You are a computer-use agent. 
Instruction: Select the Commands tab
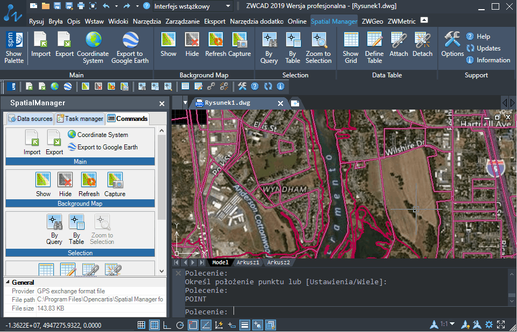(x=128, y=119)
